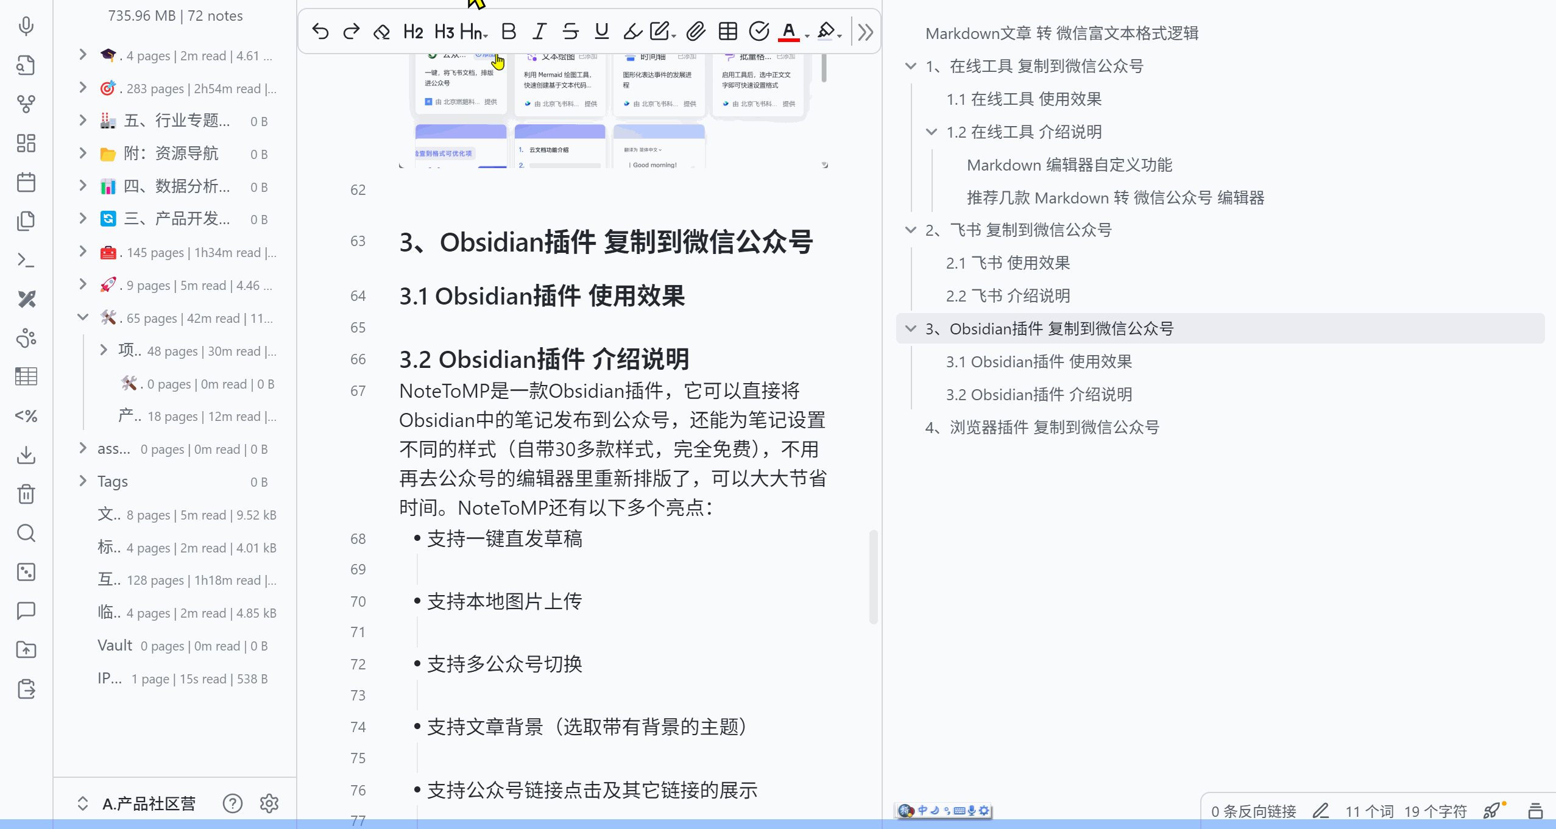Apply H2 heading formatting
1556x829 pixels.
[x=413, y=31]
